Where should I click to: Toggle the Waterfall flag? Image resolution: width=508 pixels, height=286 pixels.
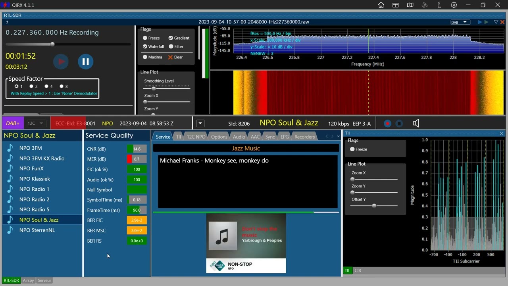click(145, 46)
